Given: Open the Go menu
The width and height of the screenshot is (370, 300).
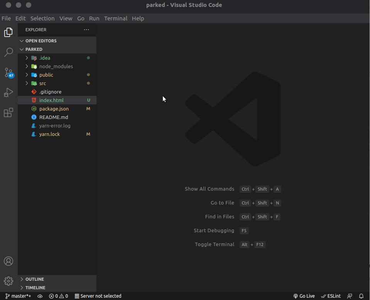Looking at the screenshot, I should point(81,18).
